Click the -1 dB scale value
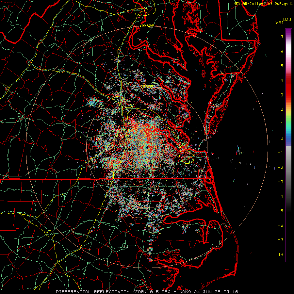The height and width of the screenshot is (294, 294). (281, 153)
